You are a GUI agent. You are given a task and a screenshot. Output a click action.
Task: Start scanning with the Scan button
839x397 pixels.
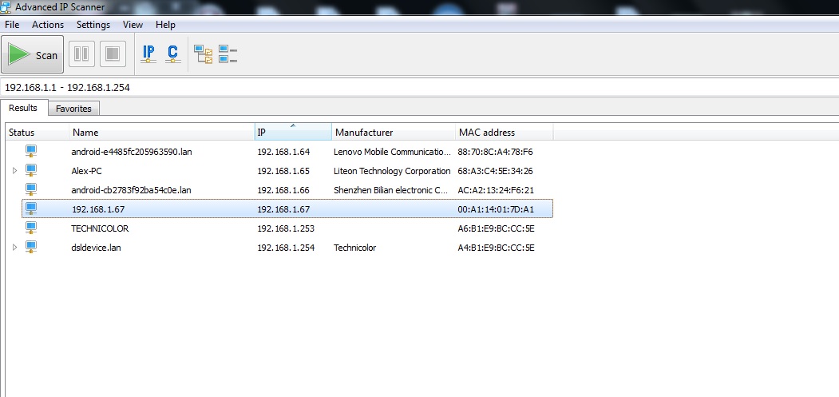click(x=33, y=54)
